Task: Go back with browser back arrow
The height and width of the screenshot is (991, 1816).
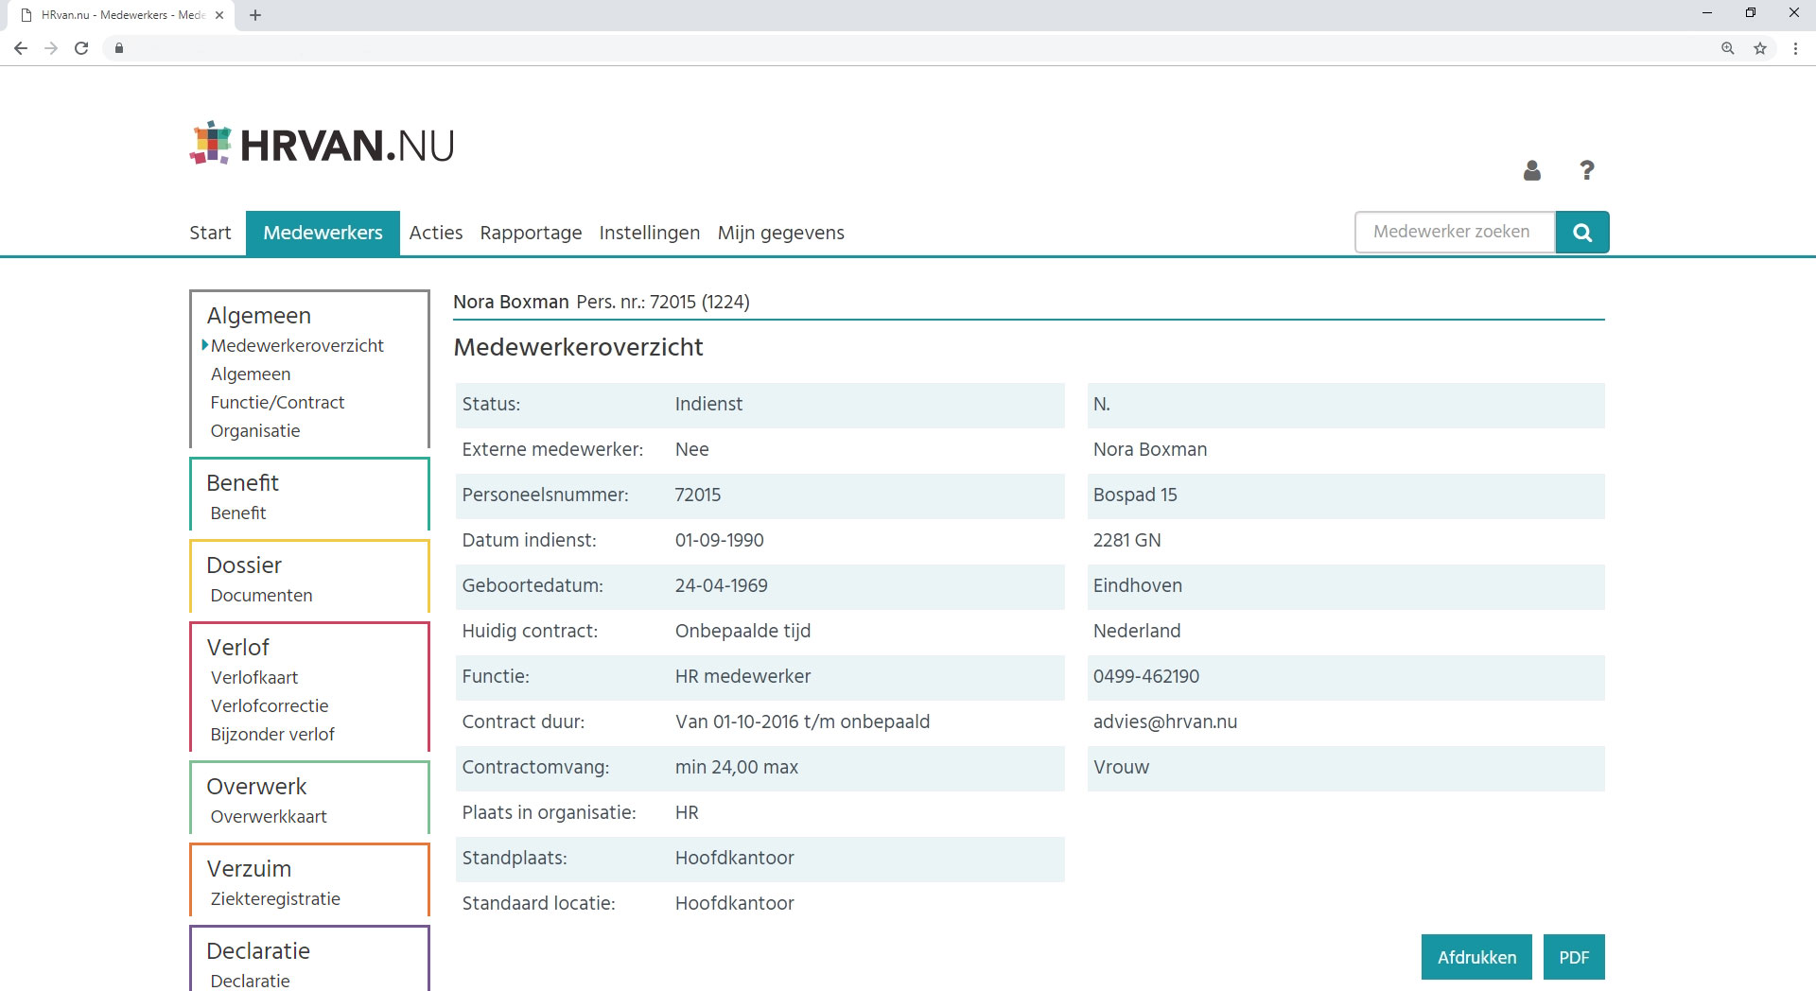Action: 21,48
